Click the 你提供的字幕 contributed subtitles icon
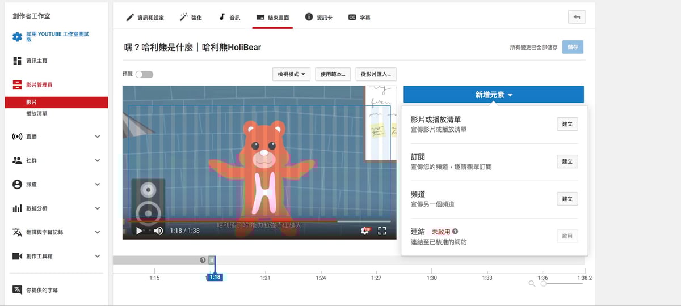 pos(17,290)
